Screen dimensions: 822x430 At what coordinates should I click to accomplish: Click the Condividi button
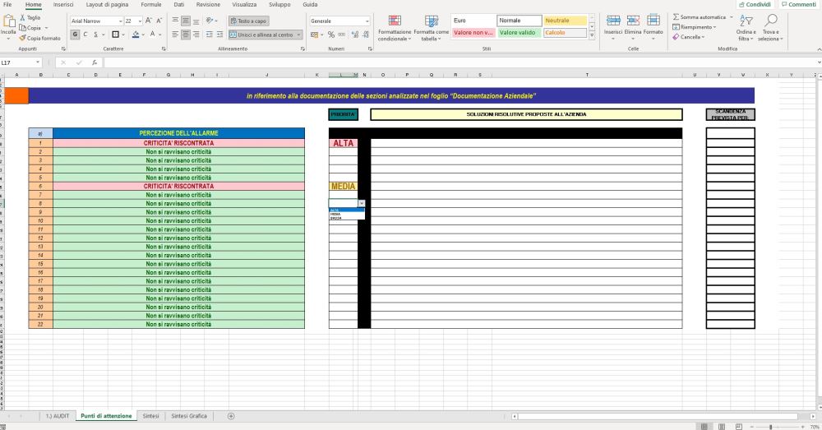tap(755, 4)
